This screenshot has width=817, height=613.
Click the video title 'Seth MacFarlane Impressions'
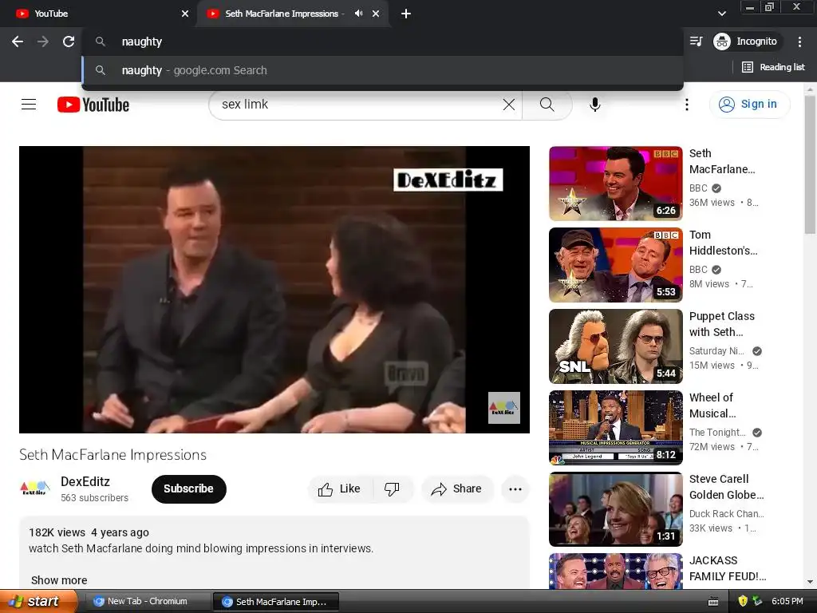113,454
